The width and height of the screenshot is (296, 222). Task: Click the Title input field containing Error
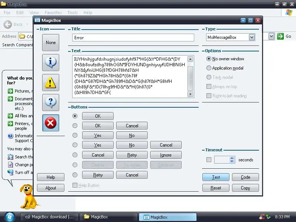133,38
